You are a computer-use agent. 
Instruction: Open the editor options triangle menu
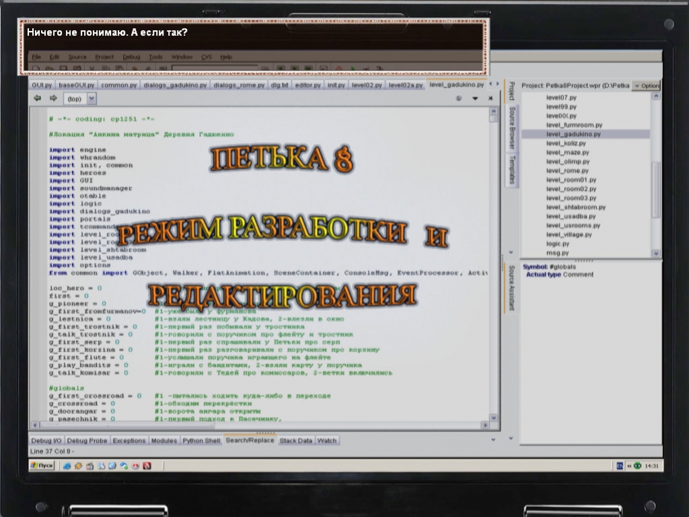[475, 98]
